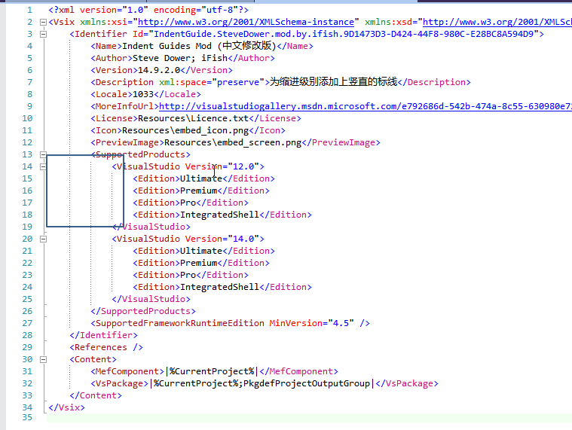Click the version text 14.9.2.0

[159, 70]
